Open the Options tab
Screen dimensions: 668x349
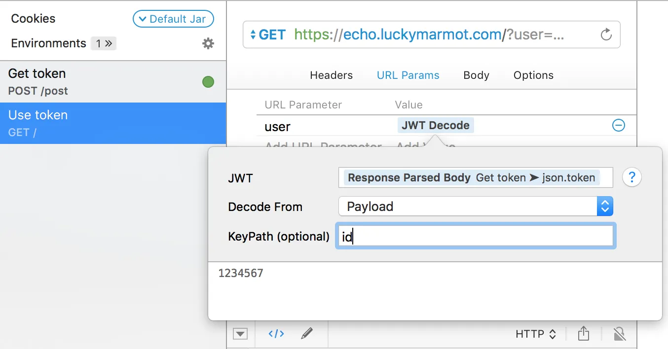pos(533,75)
